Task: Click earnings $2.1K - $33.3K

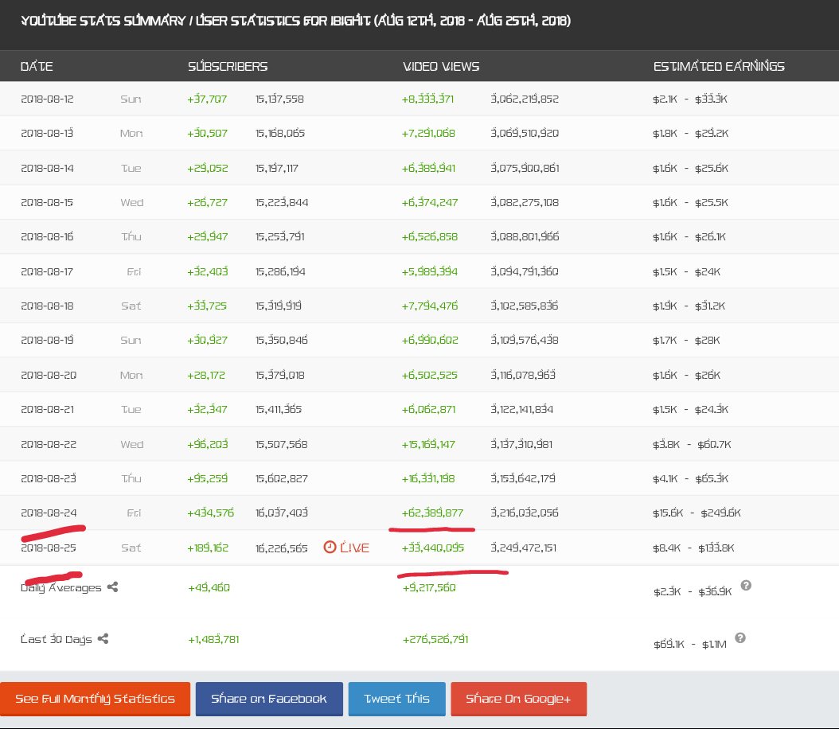Action: point(689,99)
